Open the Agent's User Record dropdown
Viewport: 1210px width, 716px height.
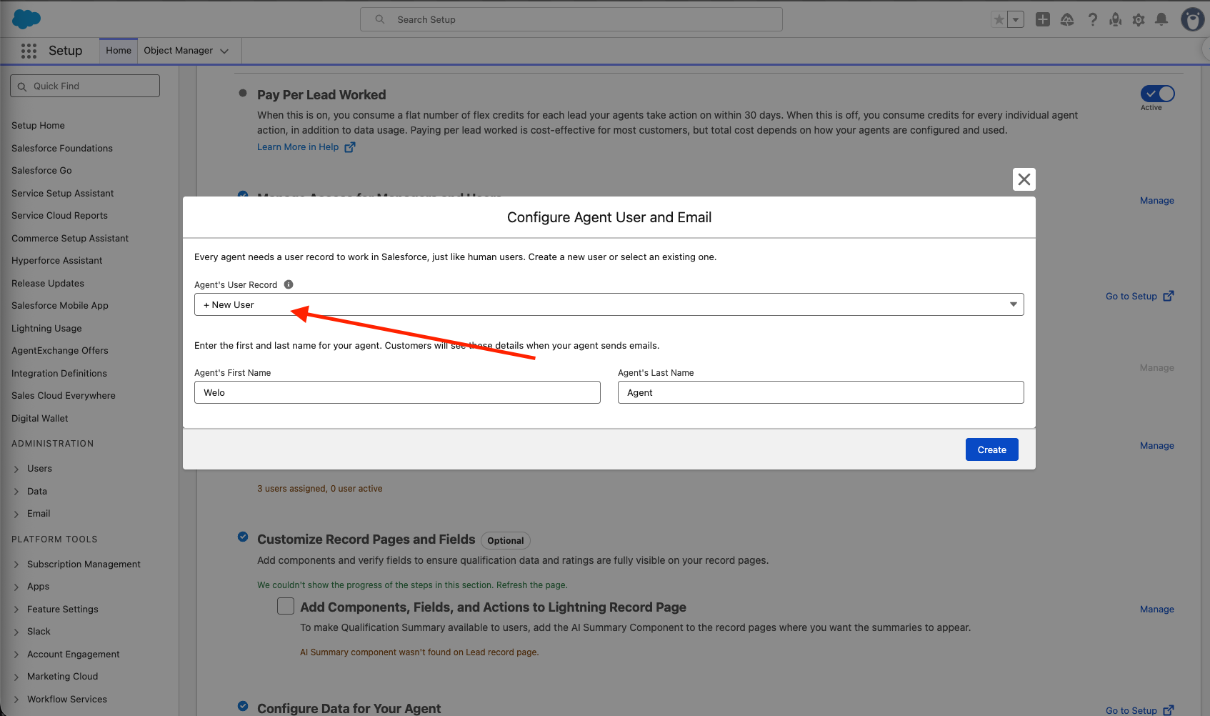[609, 304]
